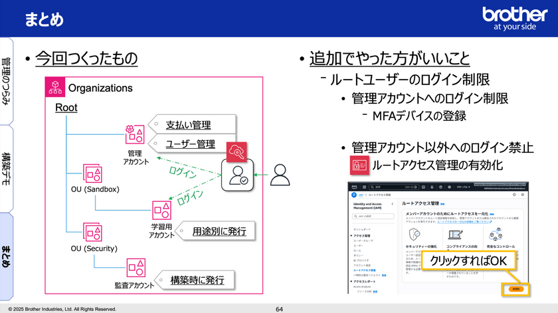Click the standalone user person icon
The width and height of the screenshot is (558, 313).
[280, 175]
